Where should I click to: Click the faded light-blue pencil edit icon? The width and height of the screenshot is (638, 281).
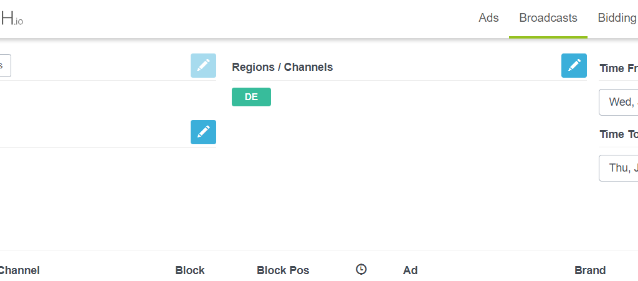point(204,65)
